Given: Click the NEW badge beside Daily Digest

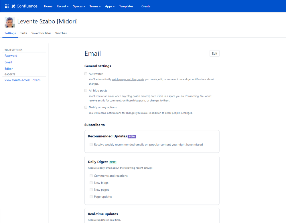Looking at the screenshot, I should (113, 162).
